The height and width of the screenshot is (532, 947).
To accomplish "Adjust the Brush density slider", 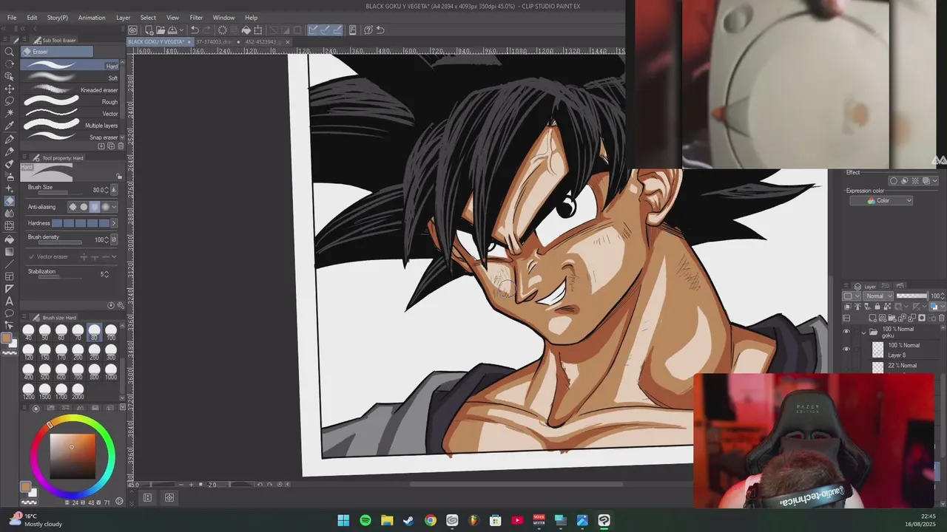I will 58,243.
